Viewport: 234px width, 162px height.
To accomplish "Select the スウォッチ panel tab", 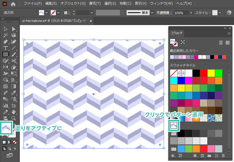I will (176, 33).
